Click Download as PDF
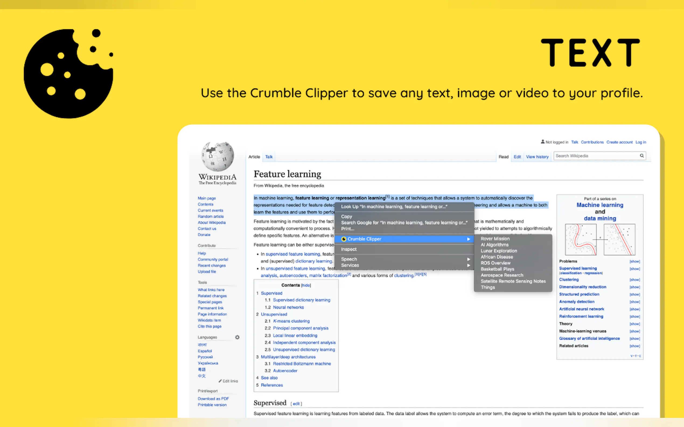Viewport: 684px width, 427px height. (x=213, y=398)
